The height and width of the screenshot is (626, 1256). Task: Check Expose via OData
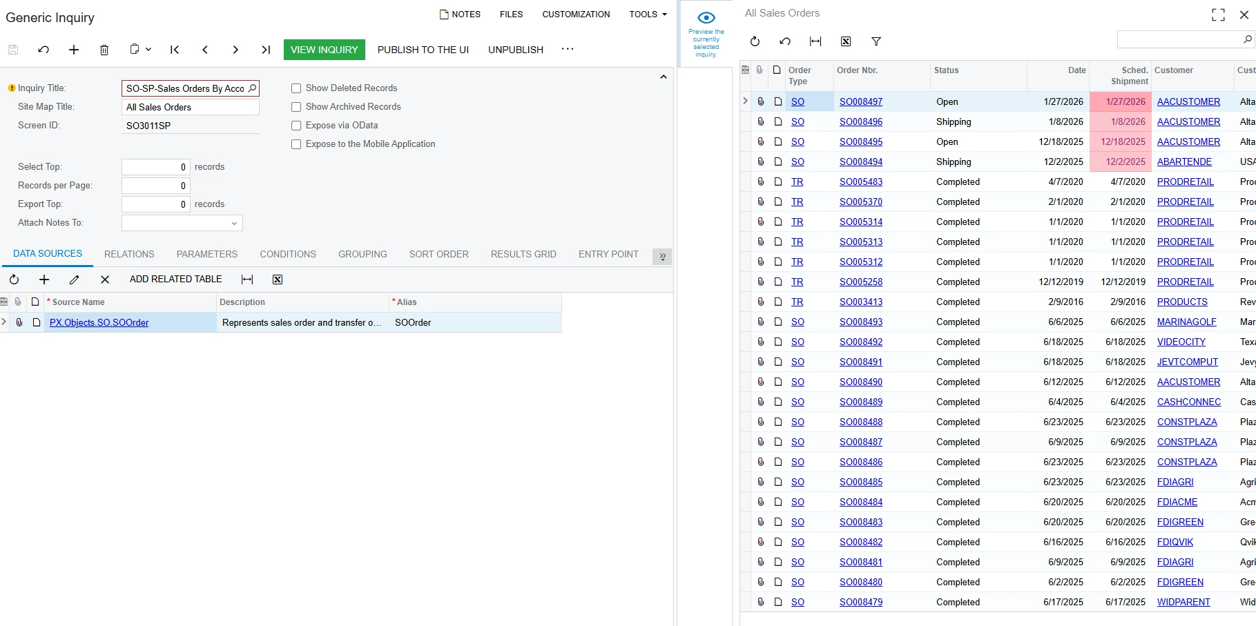coord(296,126)
